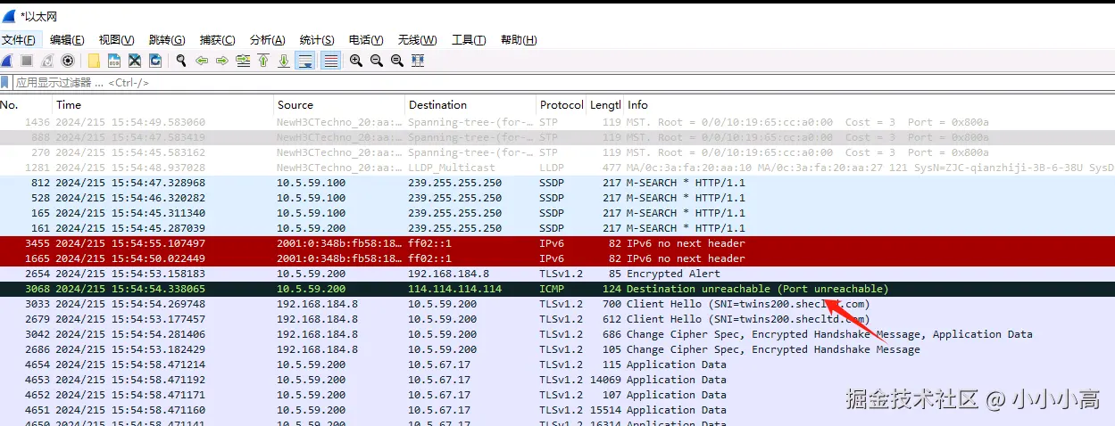Sort by the No. column header
This screenshot has height=426, width=1115.
click(26, 105)
